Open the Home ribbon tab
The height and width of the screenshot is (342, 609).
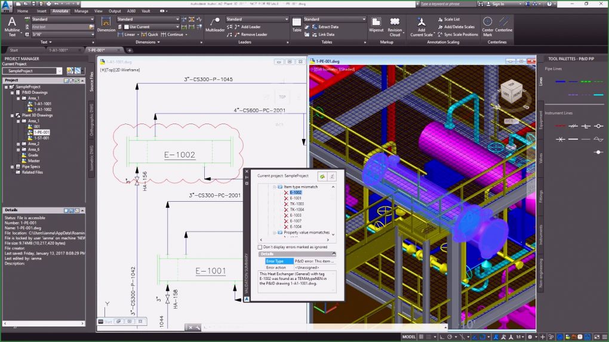click(23, 11)
